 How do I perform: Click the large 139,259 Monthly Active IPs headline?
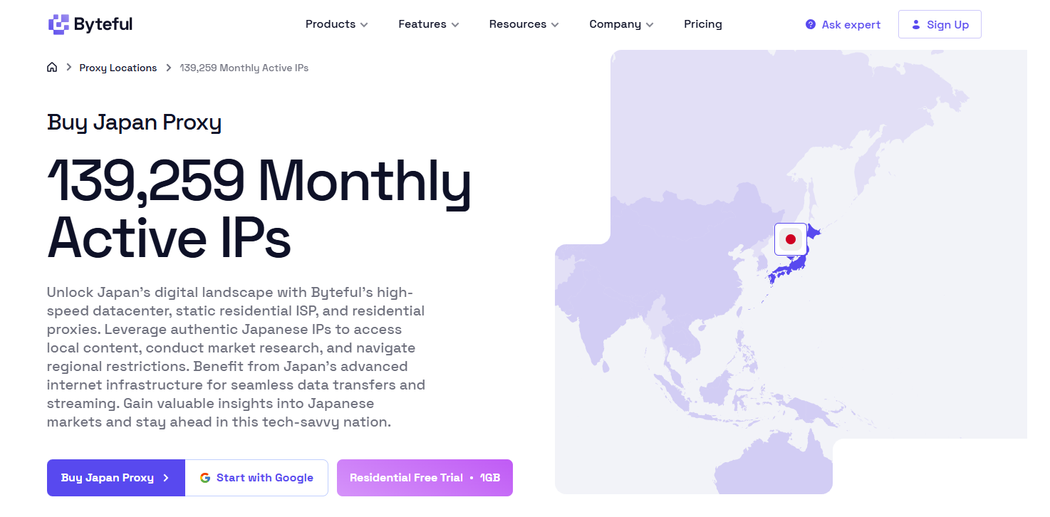point(259,208)
